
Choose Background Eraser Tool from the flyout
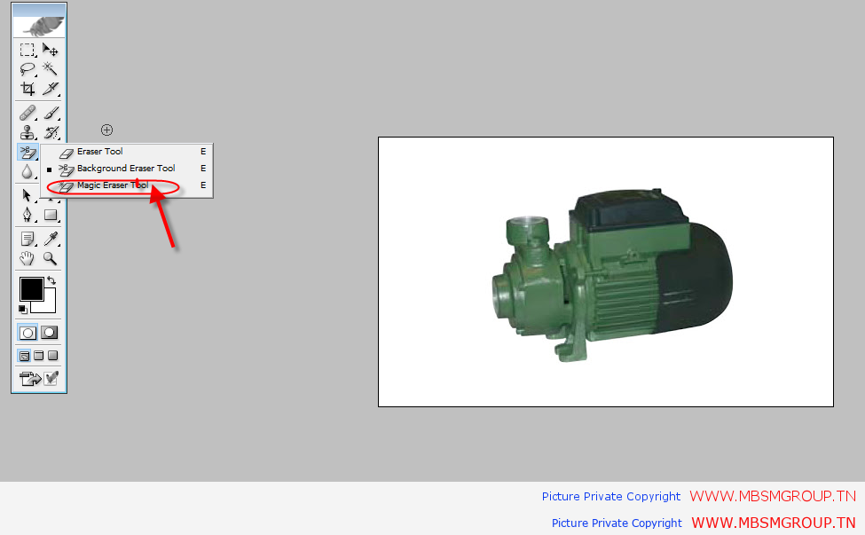(127, 169)
